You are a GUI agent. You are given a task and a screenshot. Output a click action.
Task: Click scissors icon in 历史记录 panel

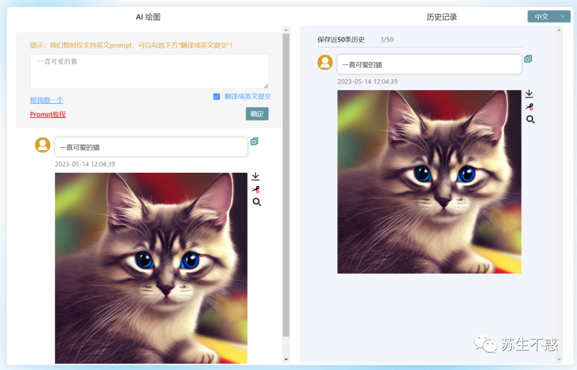[x=529, y=107]
